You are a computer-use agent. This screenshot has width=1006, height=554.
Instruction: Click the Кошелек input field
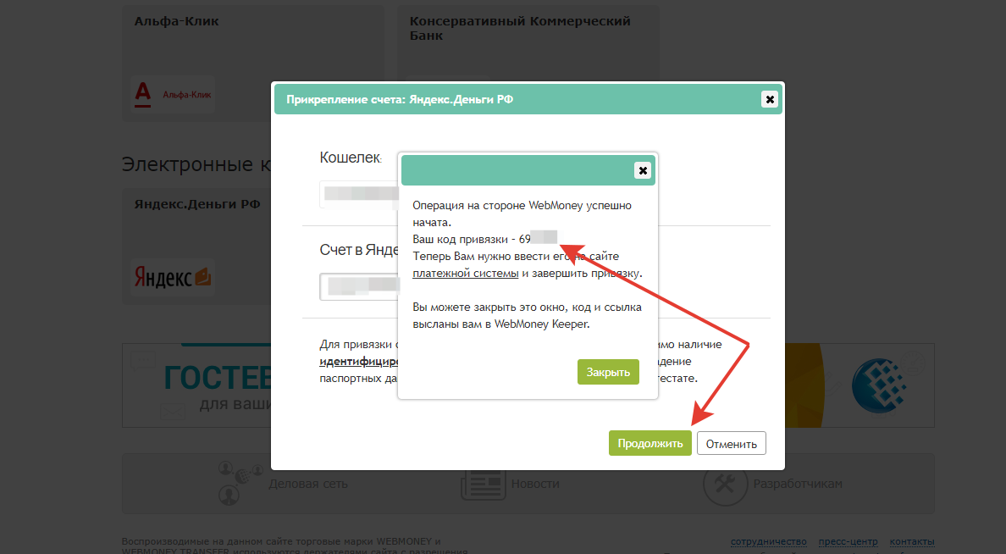[359, 195]
